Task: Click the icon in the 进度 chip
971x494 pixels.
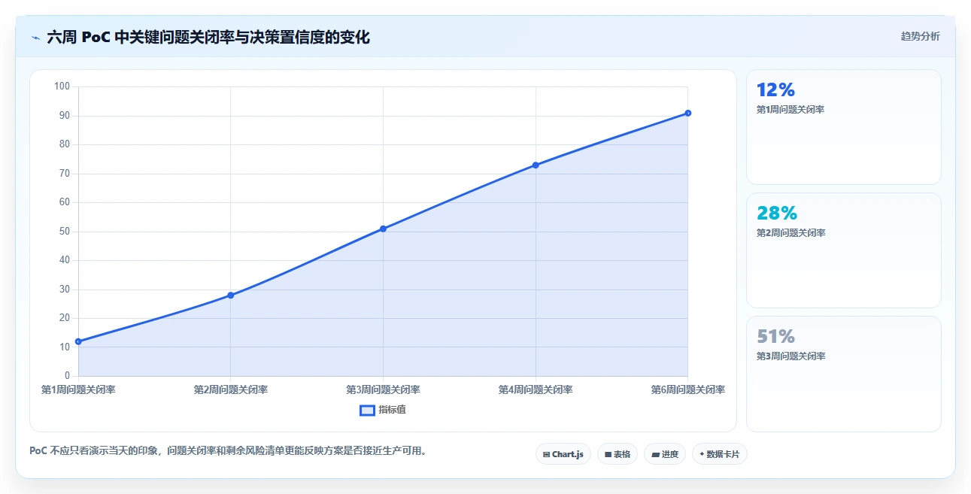Action: point(655,454)
